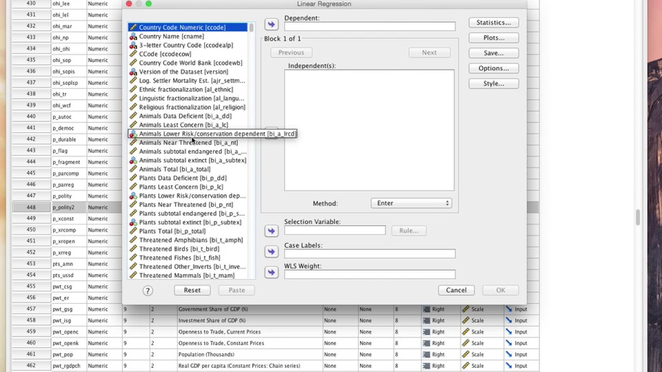Click alignment icon in pwt_isg row

[x=427, y=320]
